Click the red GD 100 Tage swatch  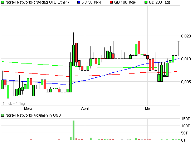pyautogui.click(x=111, y=2)
